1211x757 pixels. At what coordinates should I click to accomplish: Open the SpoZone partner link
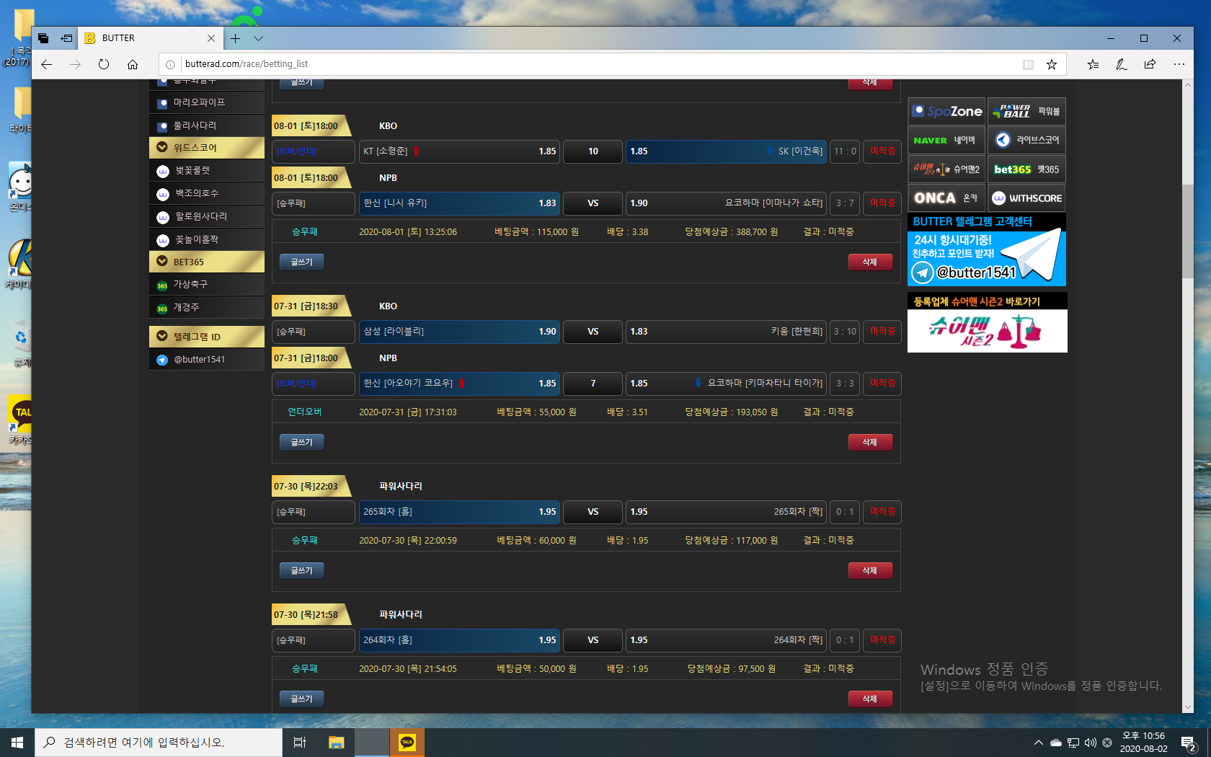click(x=946, y=112)
